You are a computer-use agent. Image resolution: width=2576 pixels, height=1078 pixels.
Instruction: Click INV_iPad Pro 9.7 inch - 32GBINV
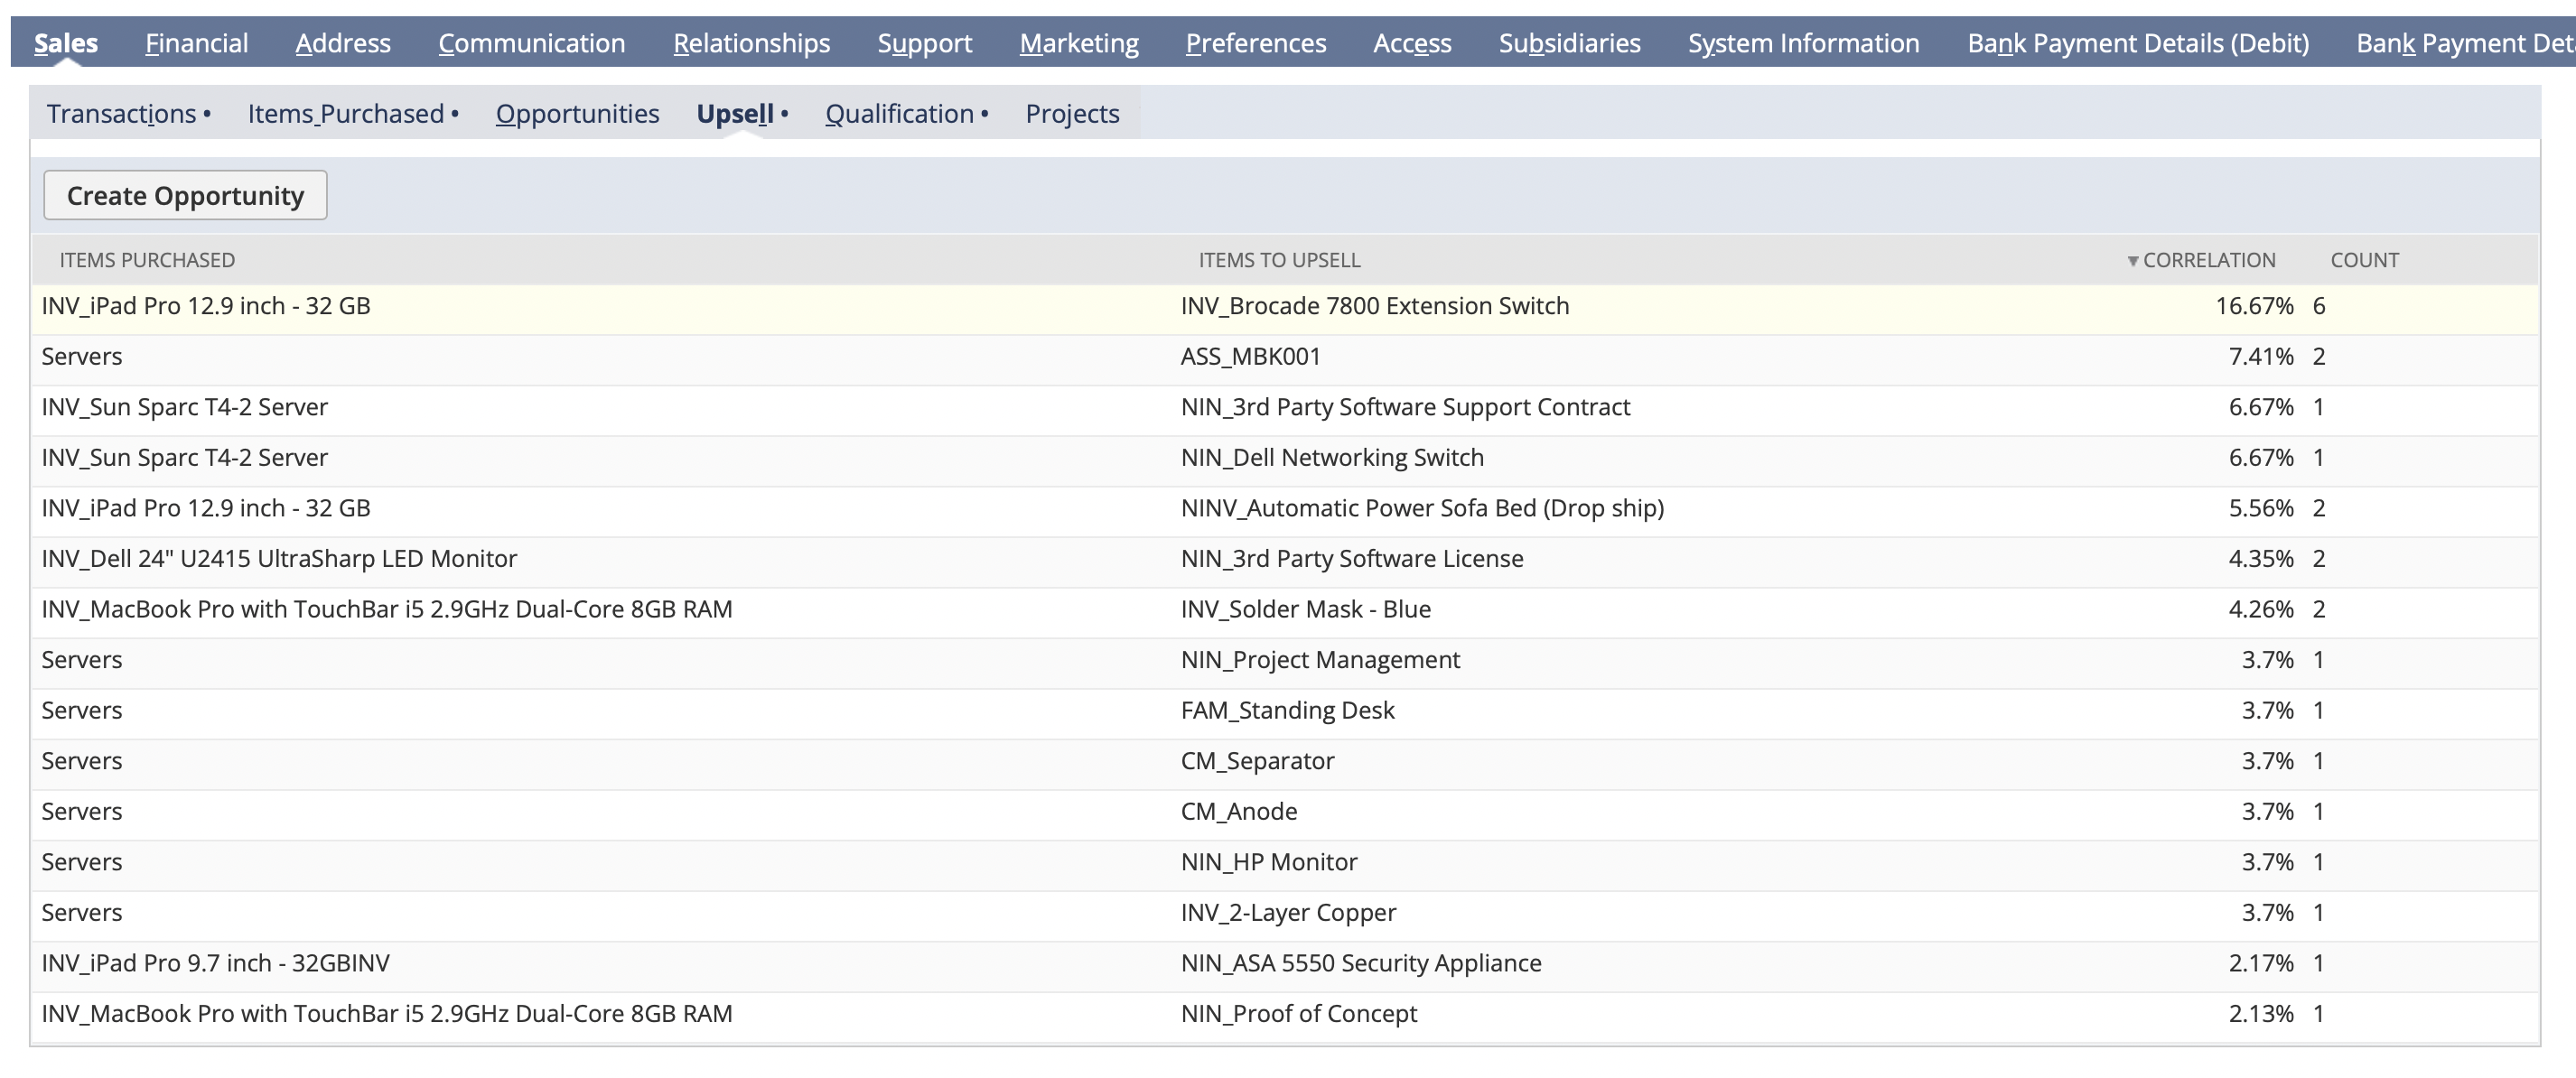pyautogui.click(x=215, y=963)
